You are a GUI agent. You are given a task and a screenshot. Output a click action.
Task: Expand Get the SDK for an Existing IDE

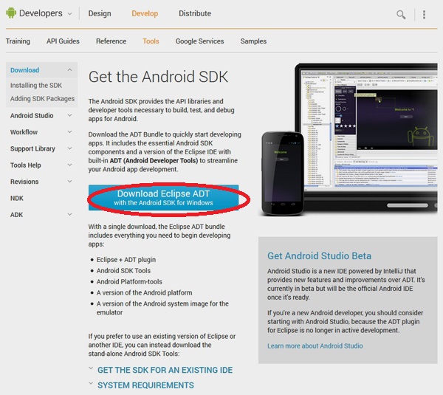tap(165, 370)
